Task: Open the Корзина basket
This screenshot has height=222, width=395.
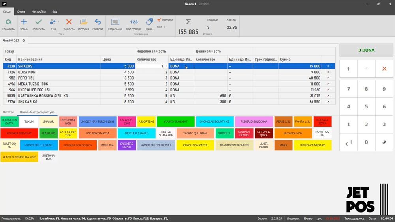Action: [165, 20]
